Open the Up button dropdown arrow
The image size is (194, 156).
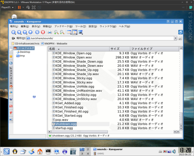point(27,34)
